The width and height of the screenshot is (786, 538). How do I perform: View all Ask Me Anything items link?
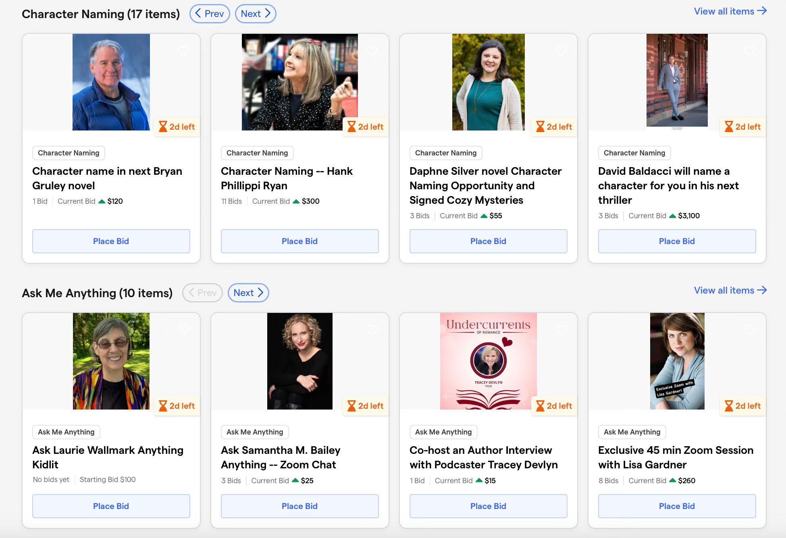click(730, 290)
